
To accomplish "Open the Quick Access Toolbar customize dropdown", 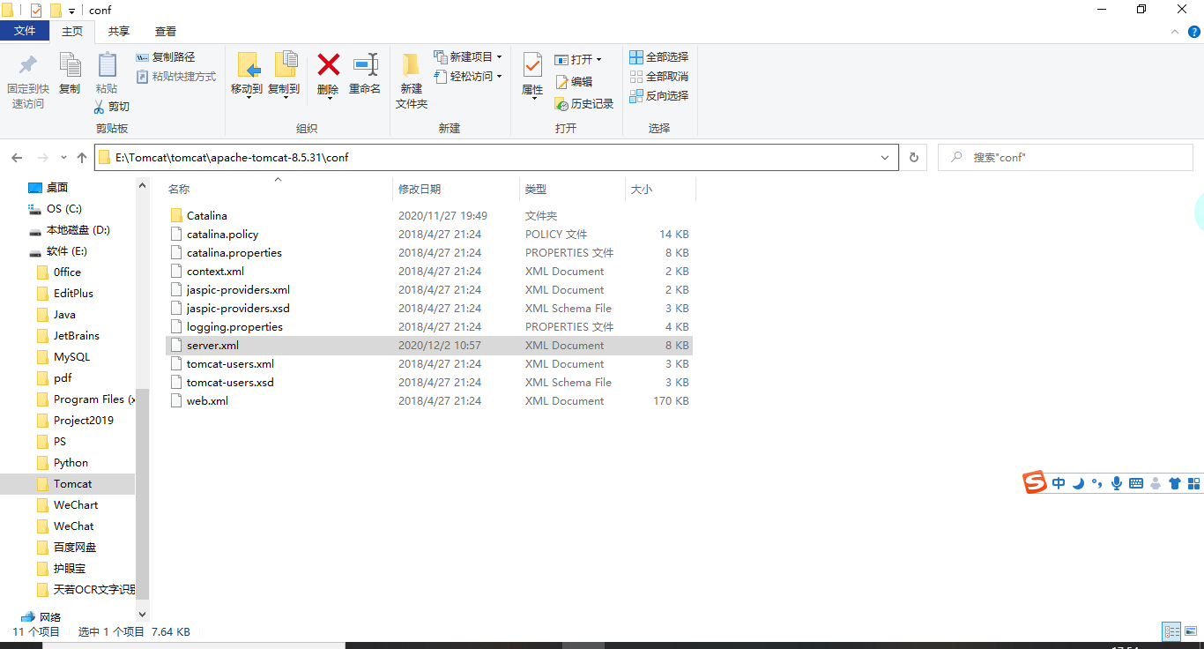I will pos(71,11).
